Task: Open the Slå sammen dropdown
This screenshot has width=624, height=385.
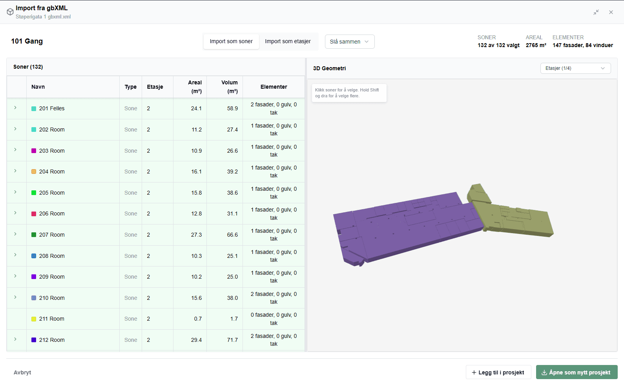Action: (x=350, y=42)
